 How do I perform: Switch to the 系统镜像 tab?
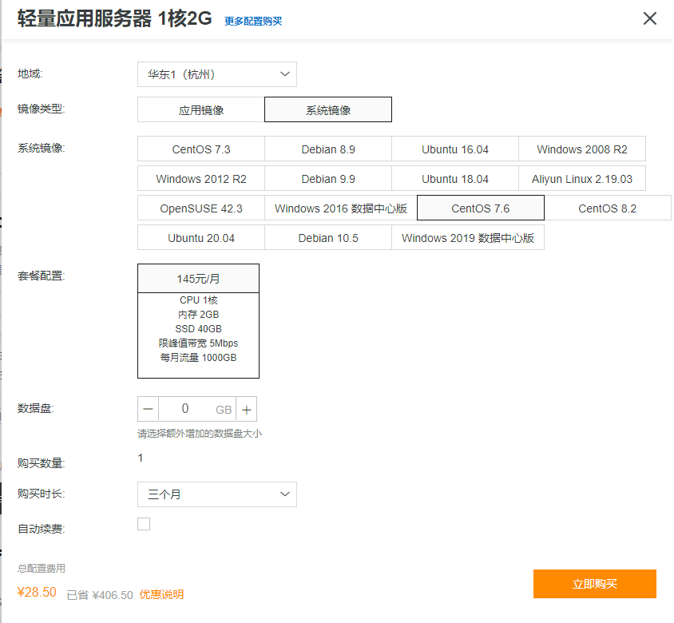coord(327,109)
